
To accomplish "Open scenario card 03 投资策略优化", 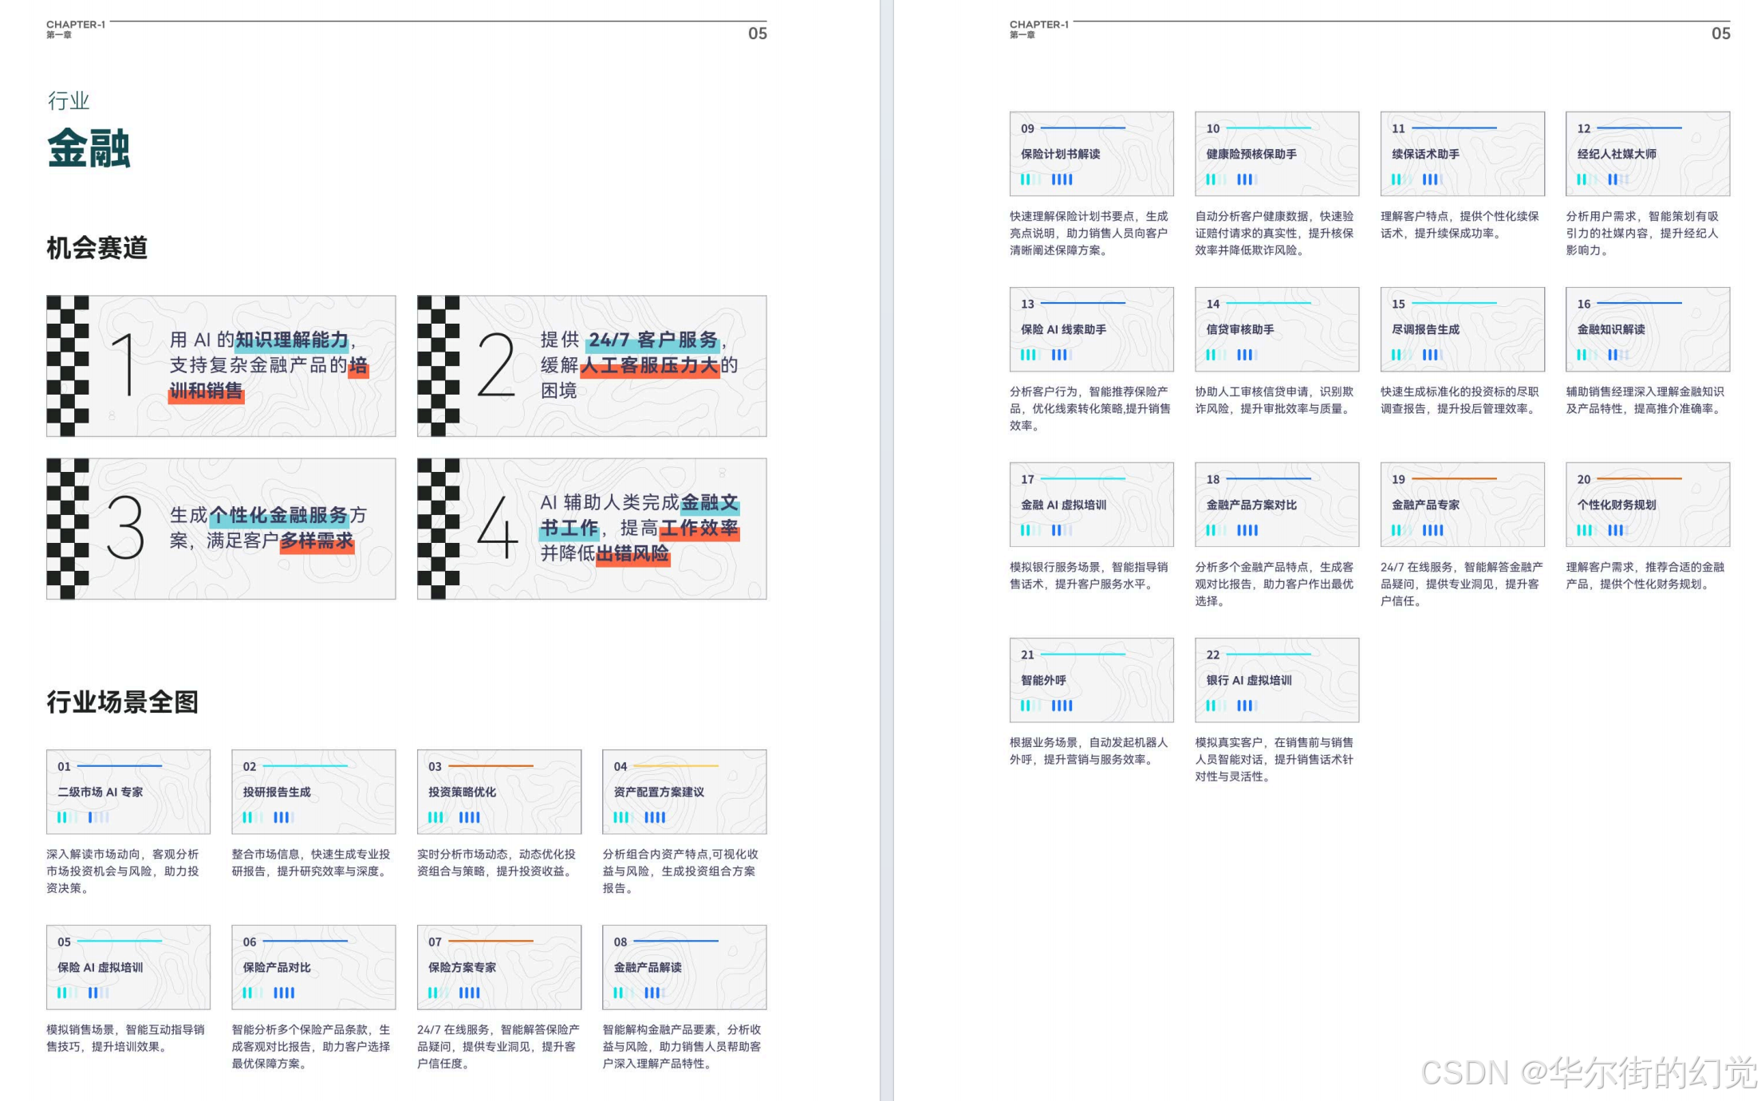I will (499, 792).
